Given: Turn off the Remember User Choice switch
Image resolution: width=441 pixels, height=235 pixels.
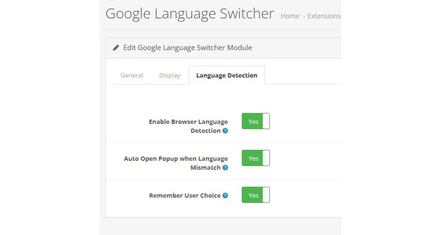Looking at the screenshot, I should point(255,195).
